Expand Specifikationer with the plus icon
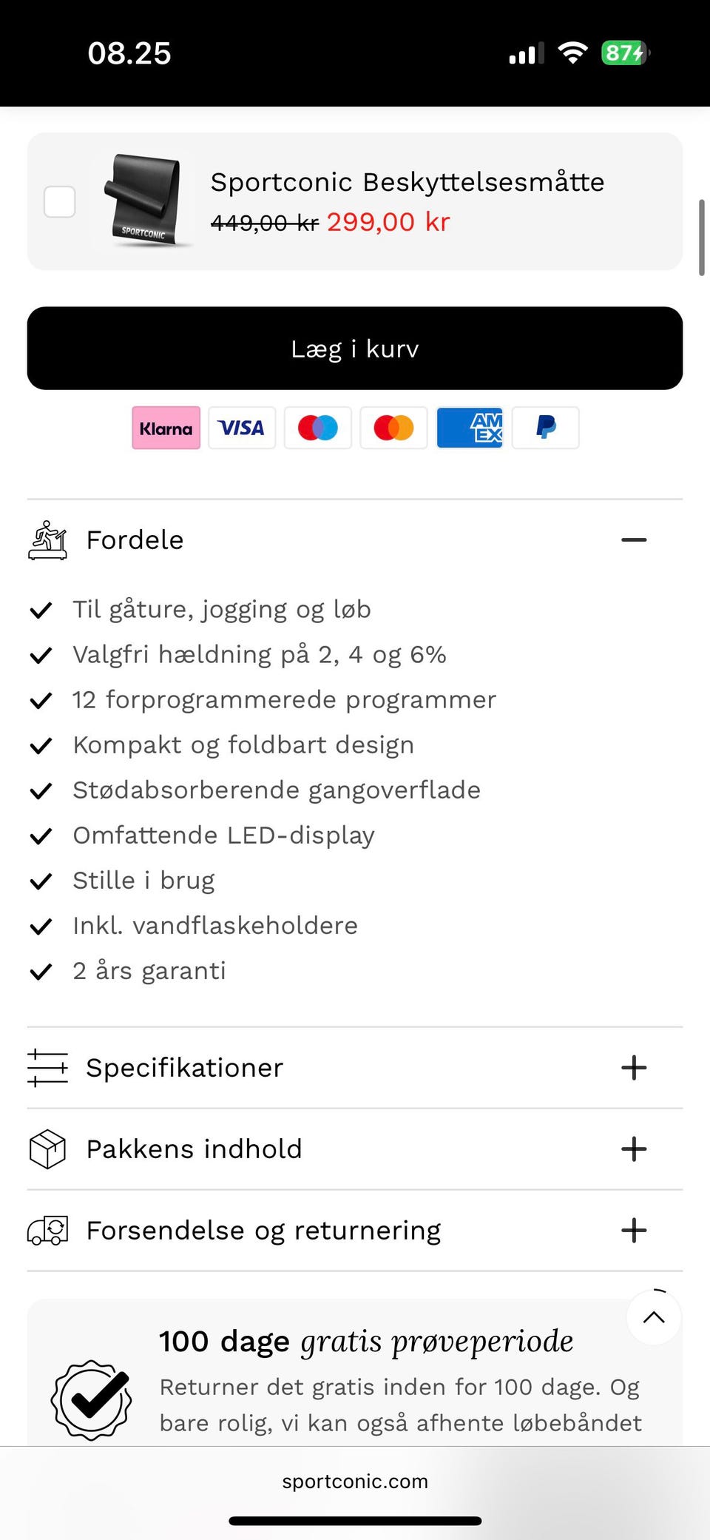This screenshot has height=1540, width=710. point(634,1068)
